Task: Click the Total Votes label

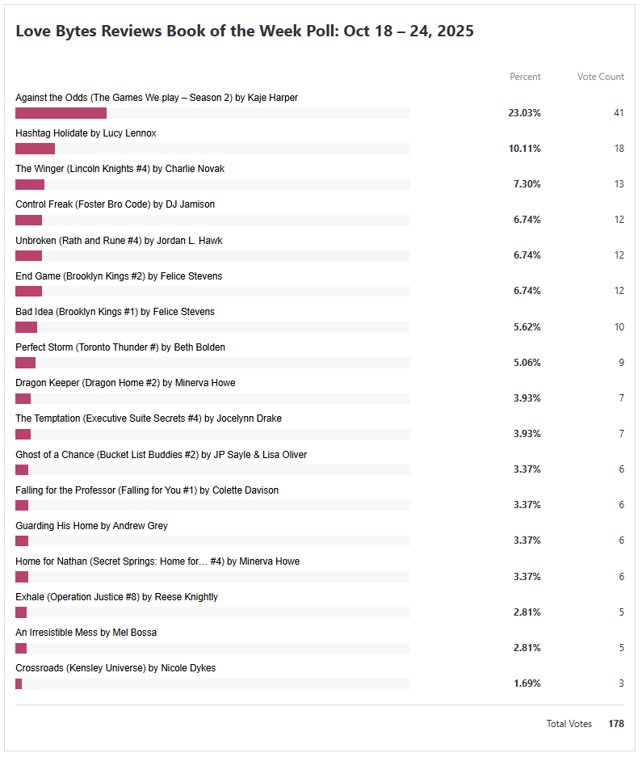Action: 569,724
